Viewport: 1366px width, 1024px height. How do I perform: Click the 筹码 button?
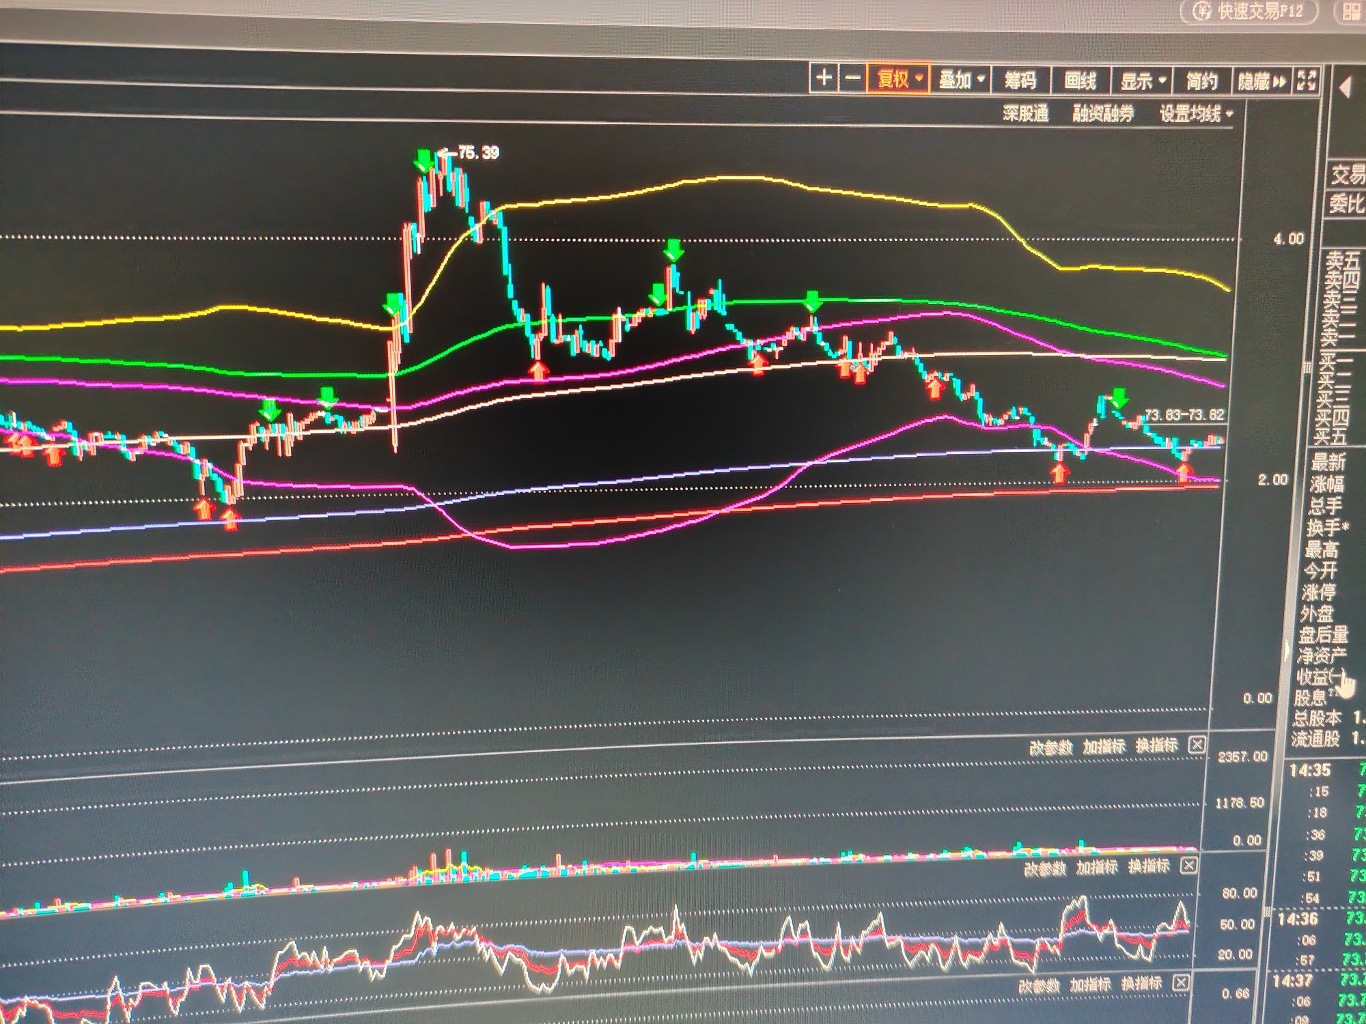coord(1020,81)
